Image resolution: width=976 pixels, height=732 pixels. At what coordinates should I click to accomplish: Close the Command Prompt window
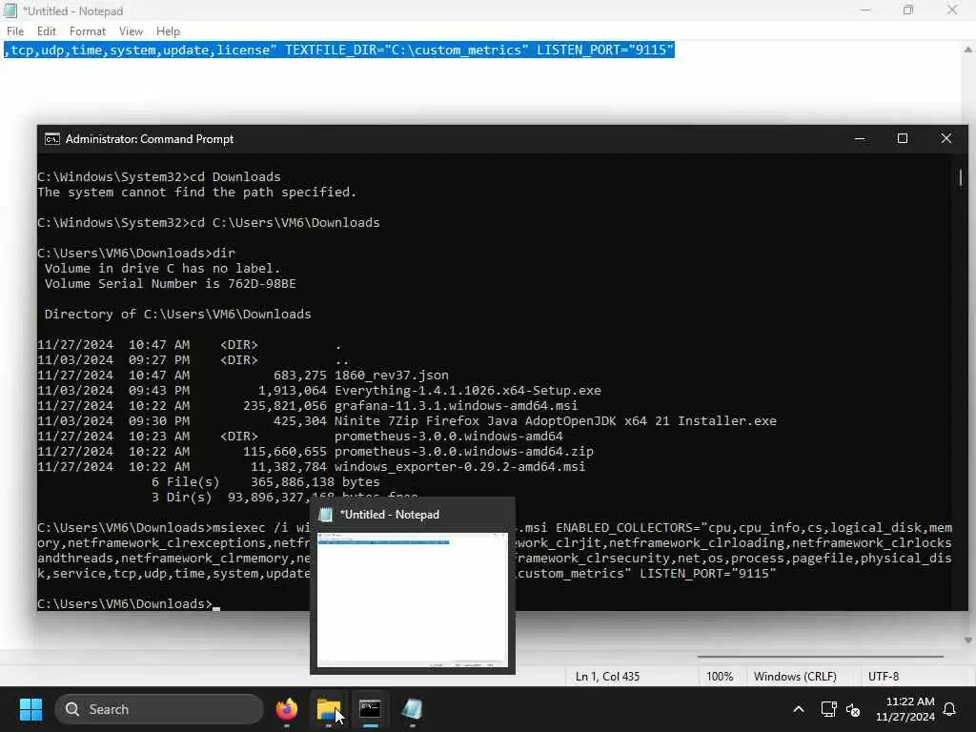(946, 139)
